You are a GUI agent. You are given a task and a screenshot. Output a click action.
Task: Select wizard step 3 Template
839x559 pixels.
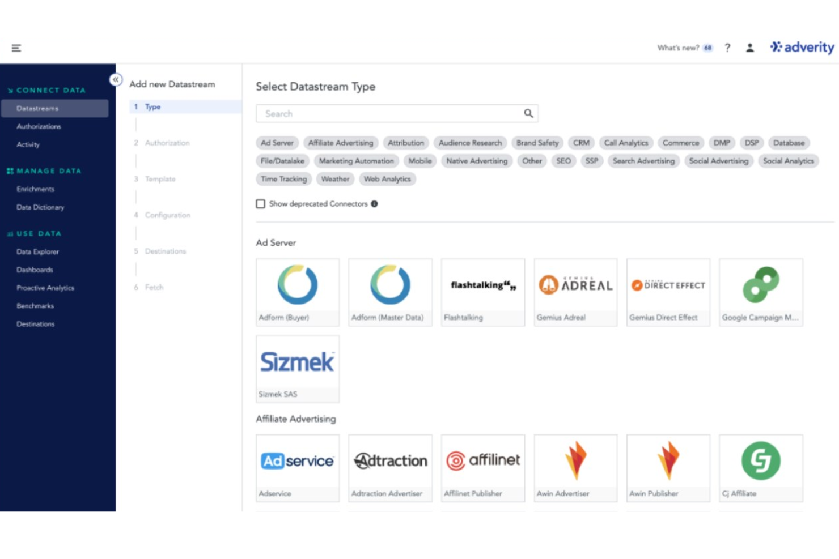click(x=155, y=179)
